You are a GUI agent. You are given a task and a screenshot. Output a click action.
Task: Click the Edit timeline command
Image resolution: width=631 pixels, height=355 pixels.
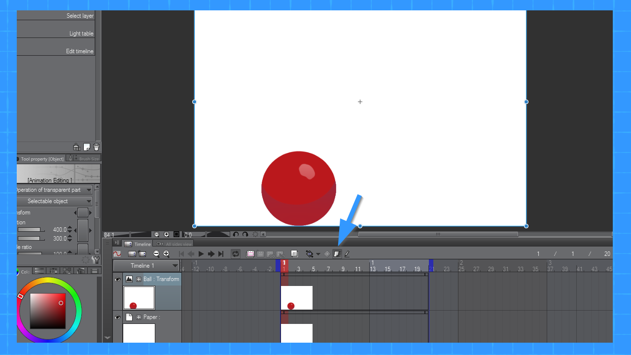[79, 51]
